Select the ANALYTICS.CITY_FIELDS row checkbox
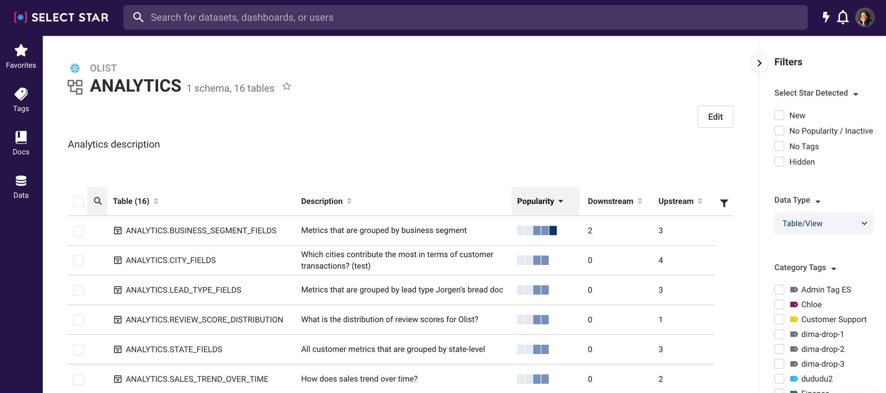 [78, 260]
